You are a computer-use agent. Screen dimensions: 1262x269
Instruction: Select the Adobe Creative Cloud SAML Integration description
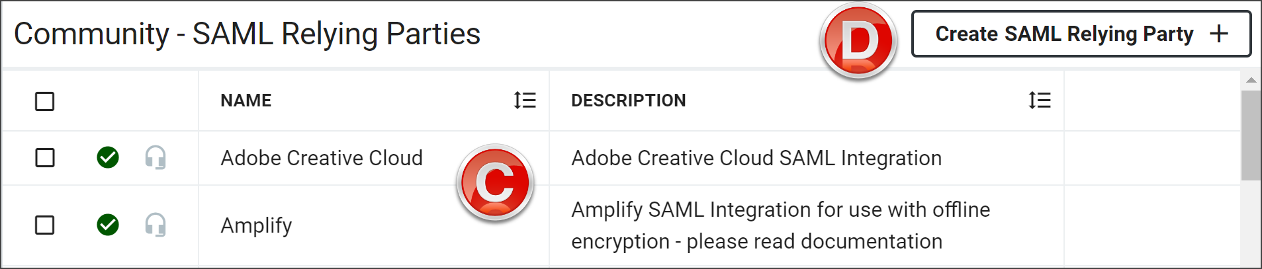756,158
